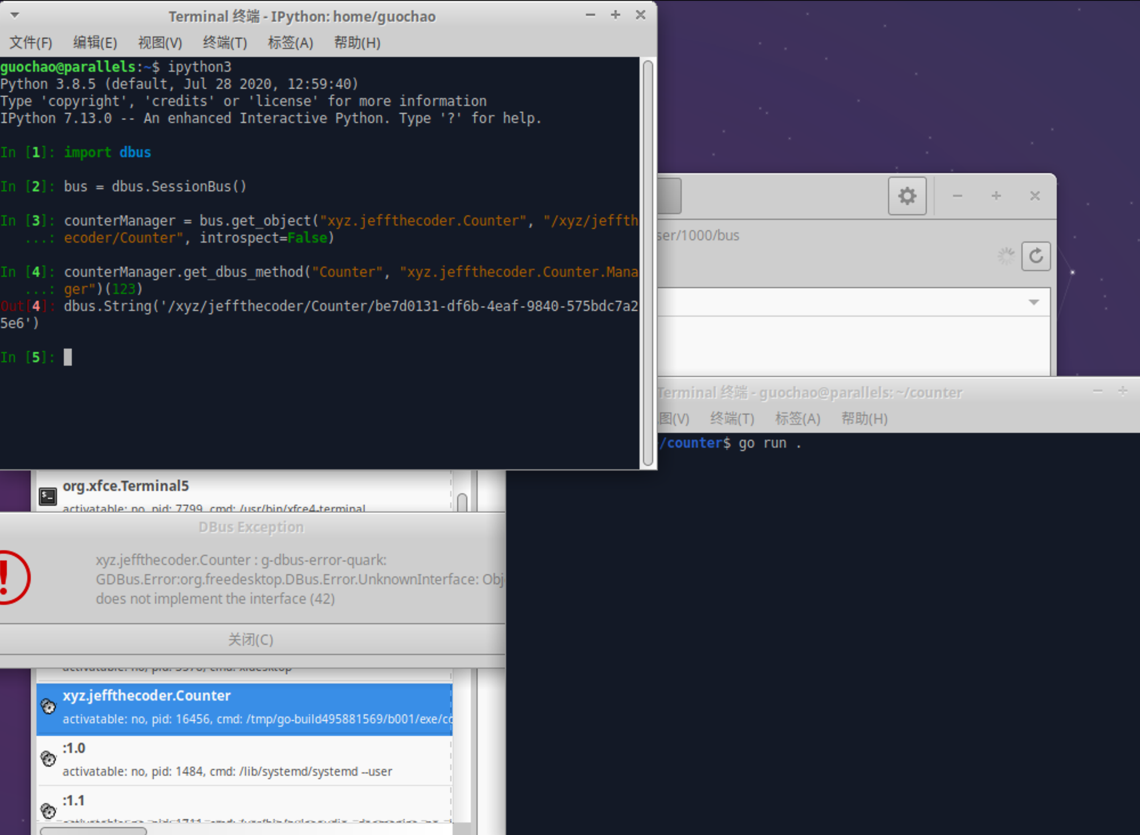Open the gear settings menu in D-Feet window
This screenshot has height=835, width=1140.
click(907, 196)
